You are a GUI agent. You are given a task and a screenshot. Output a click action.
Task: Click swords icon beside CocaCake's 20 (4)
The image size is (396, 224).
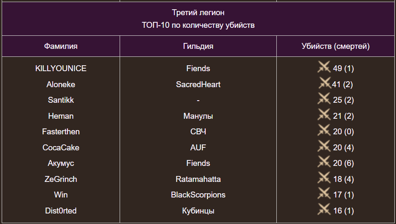[x=324, y=147]
